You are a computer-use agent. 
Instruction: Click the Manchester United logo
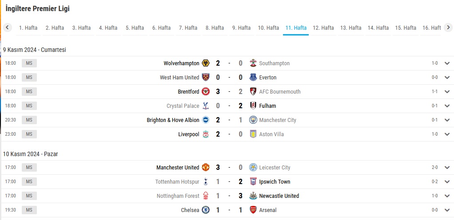click(206, 167)
